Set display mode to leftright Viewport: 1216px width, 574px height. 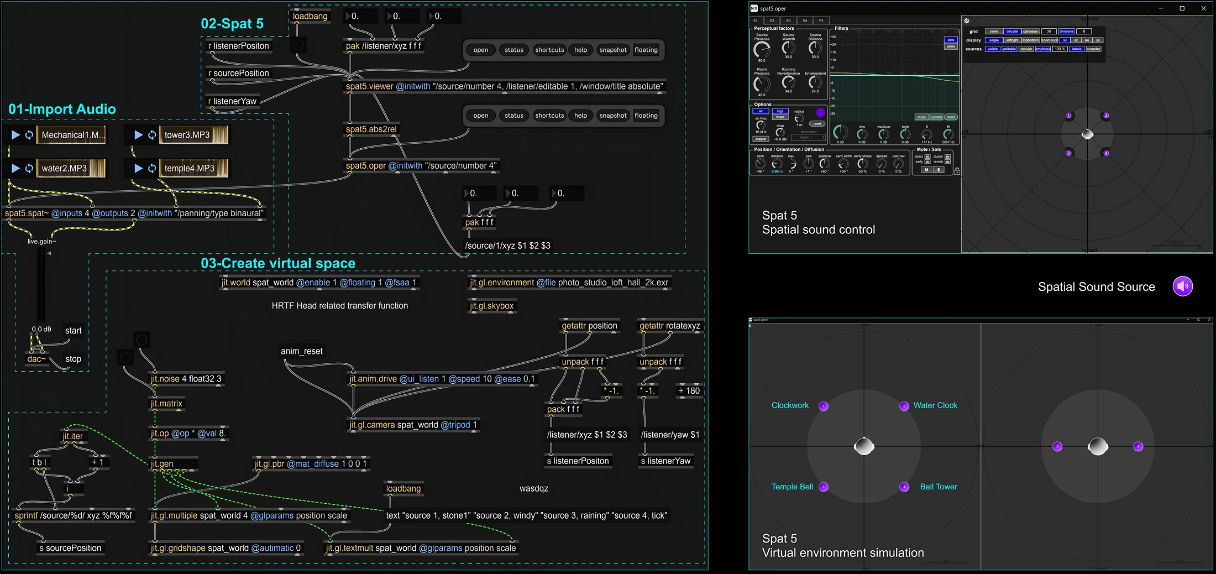(x=1012, y=40)
